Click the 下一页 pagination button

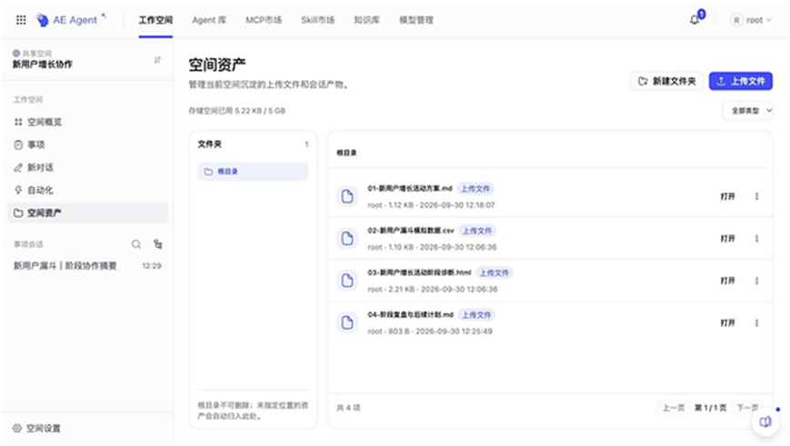[747, 408]
